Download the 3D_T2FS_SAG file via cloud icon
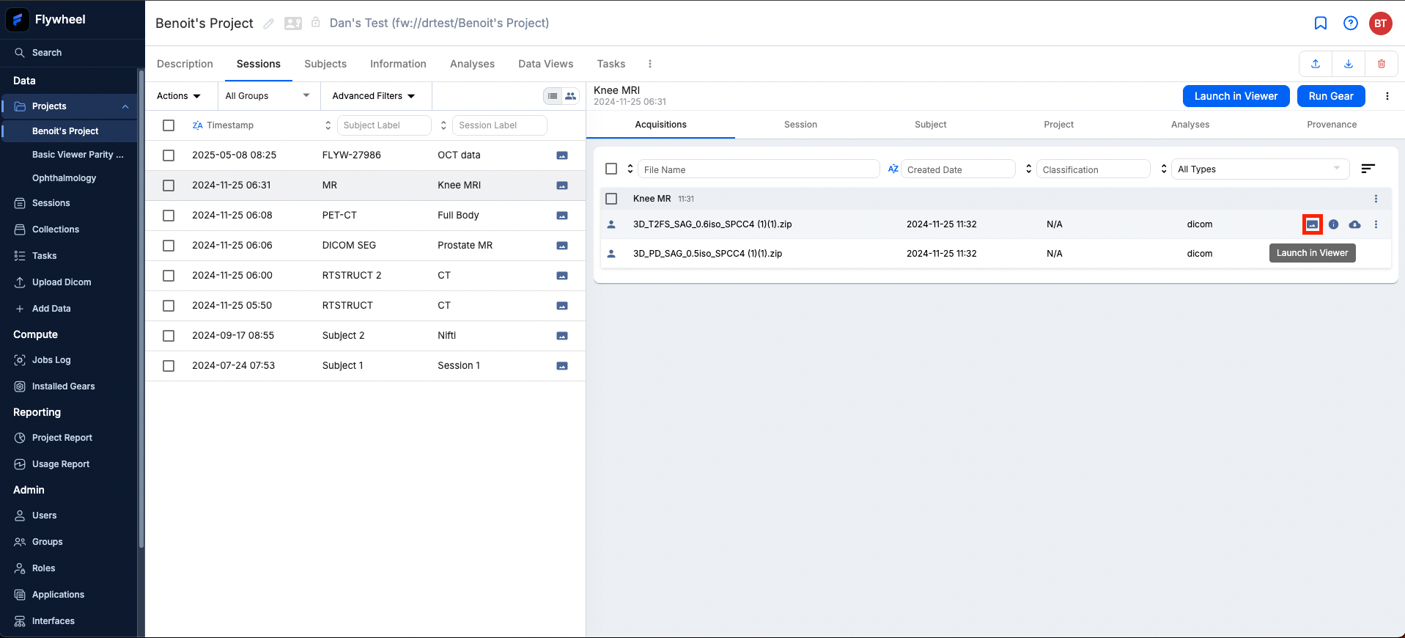1405x638 pixels. 1354,224
